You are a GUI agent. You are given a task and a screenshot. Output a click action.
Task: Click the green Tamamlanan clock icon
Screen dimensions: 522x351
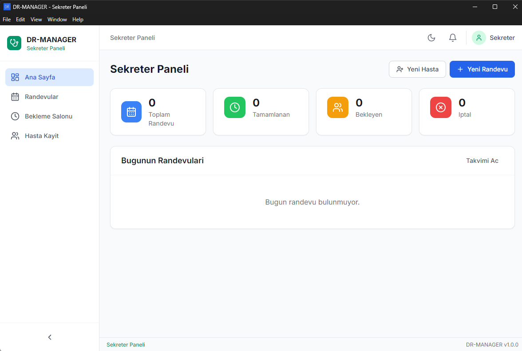(234, 107)
